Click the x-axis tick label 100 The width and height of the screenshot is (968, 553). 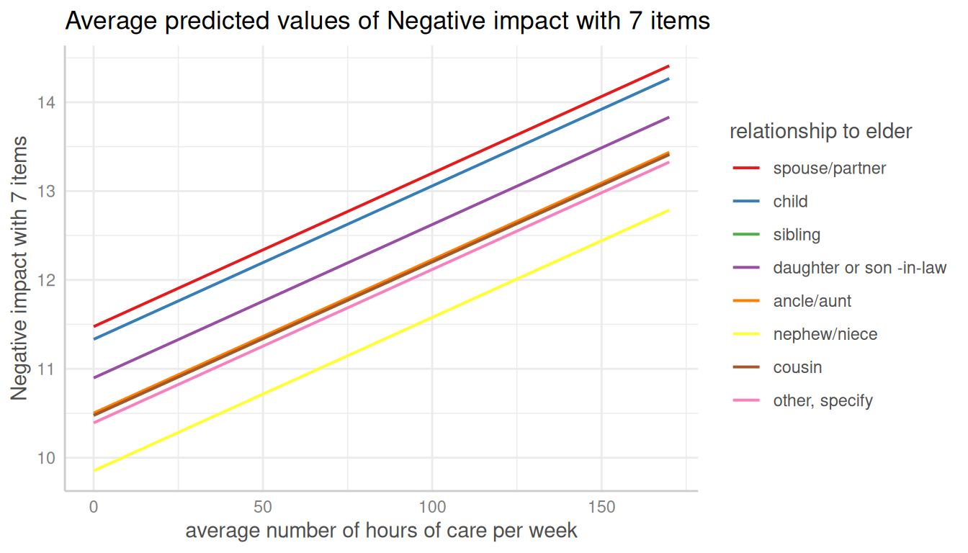(x=432, y=507)
